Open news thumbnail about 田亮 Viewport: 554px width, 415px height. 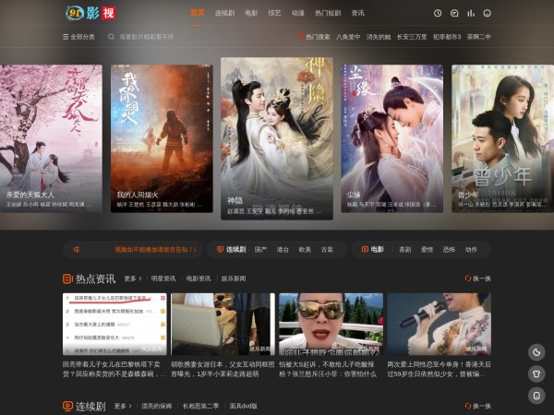click(114, 324)
